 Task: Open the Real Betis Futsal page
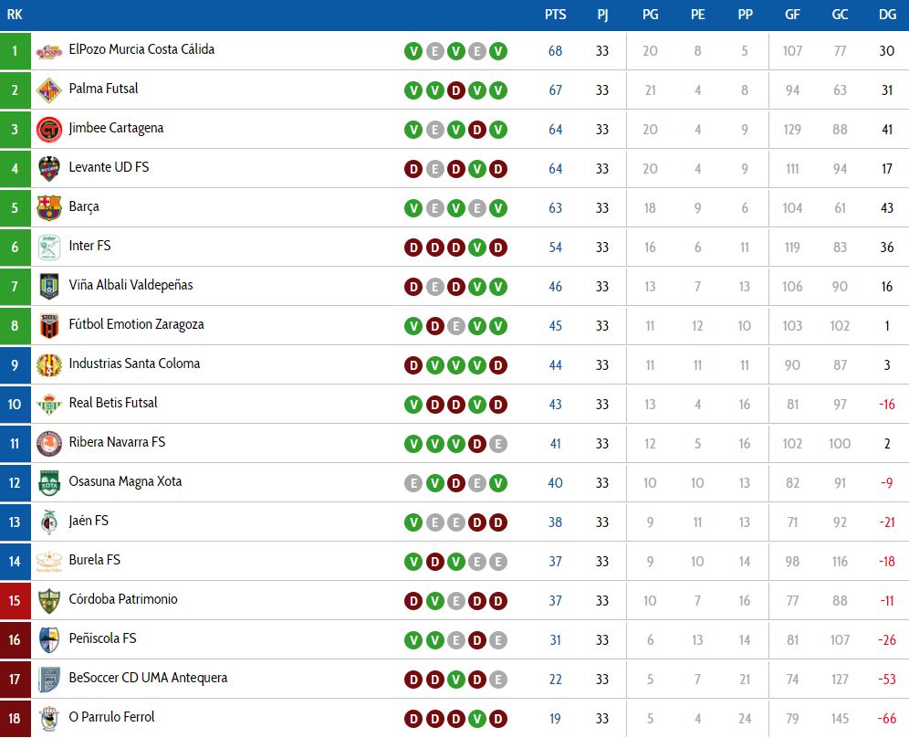[112, 403]
